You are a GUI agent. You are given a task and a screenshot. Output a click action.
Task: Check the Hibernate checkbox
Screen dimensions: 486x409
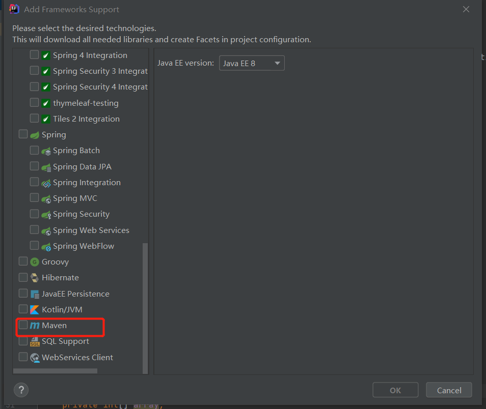(23, 277)
